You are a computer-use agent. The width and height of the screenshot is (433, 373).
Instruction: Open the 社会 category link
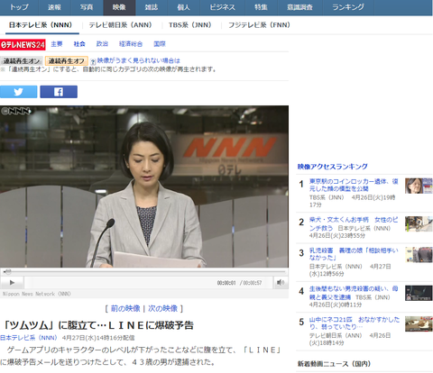79,44
